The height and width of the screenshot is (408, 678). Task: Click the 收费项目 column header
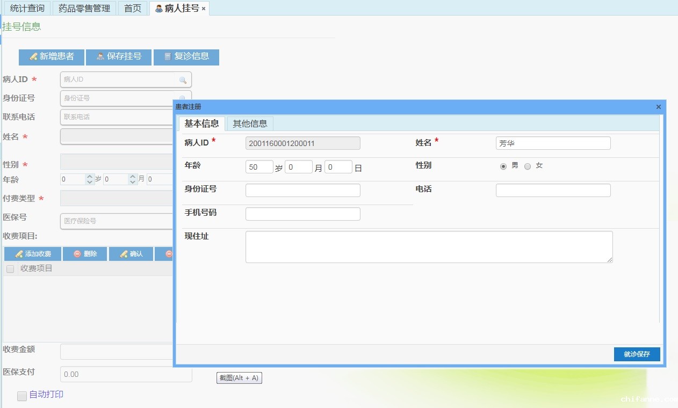[37, 268]
